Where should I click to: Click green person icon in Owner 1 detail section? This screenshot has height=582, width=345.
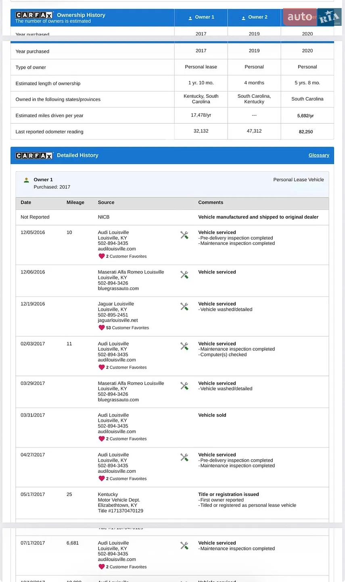click(x=26, y=180)
